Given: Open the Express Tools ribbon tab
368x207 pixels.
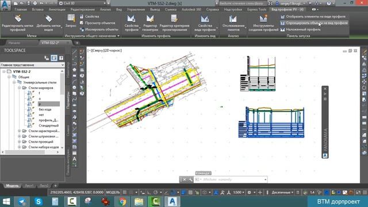Looking at the screenshot, I should click(257, 10).
